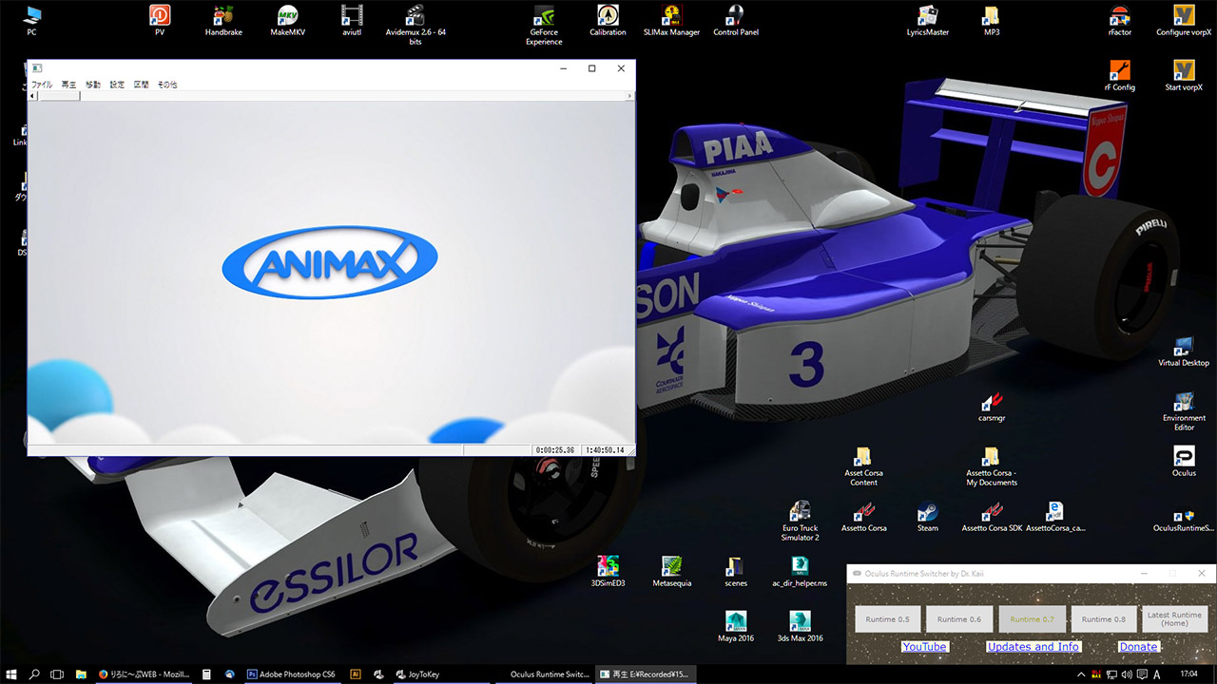Open the YouTube link

tap(924, 647)
